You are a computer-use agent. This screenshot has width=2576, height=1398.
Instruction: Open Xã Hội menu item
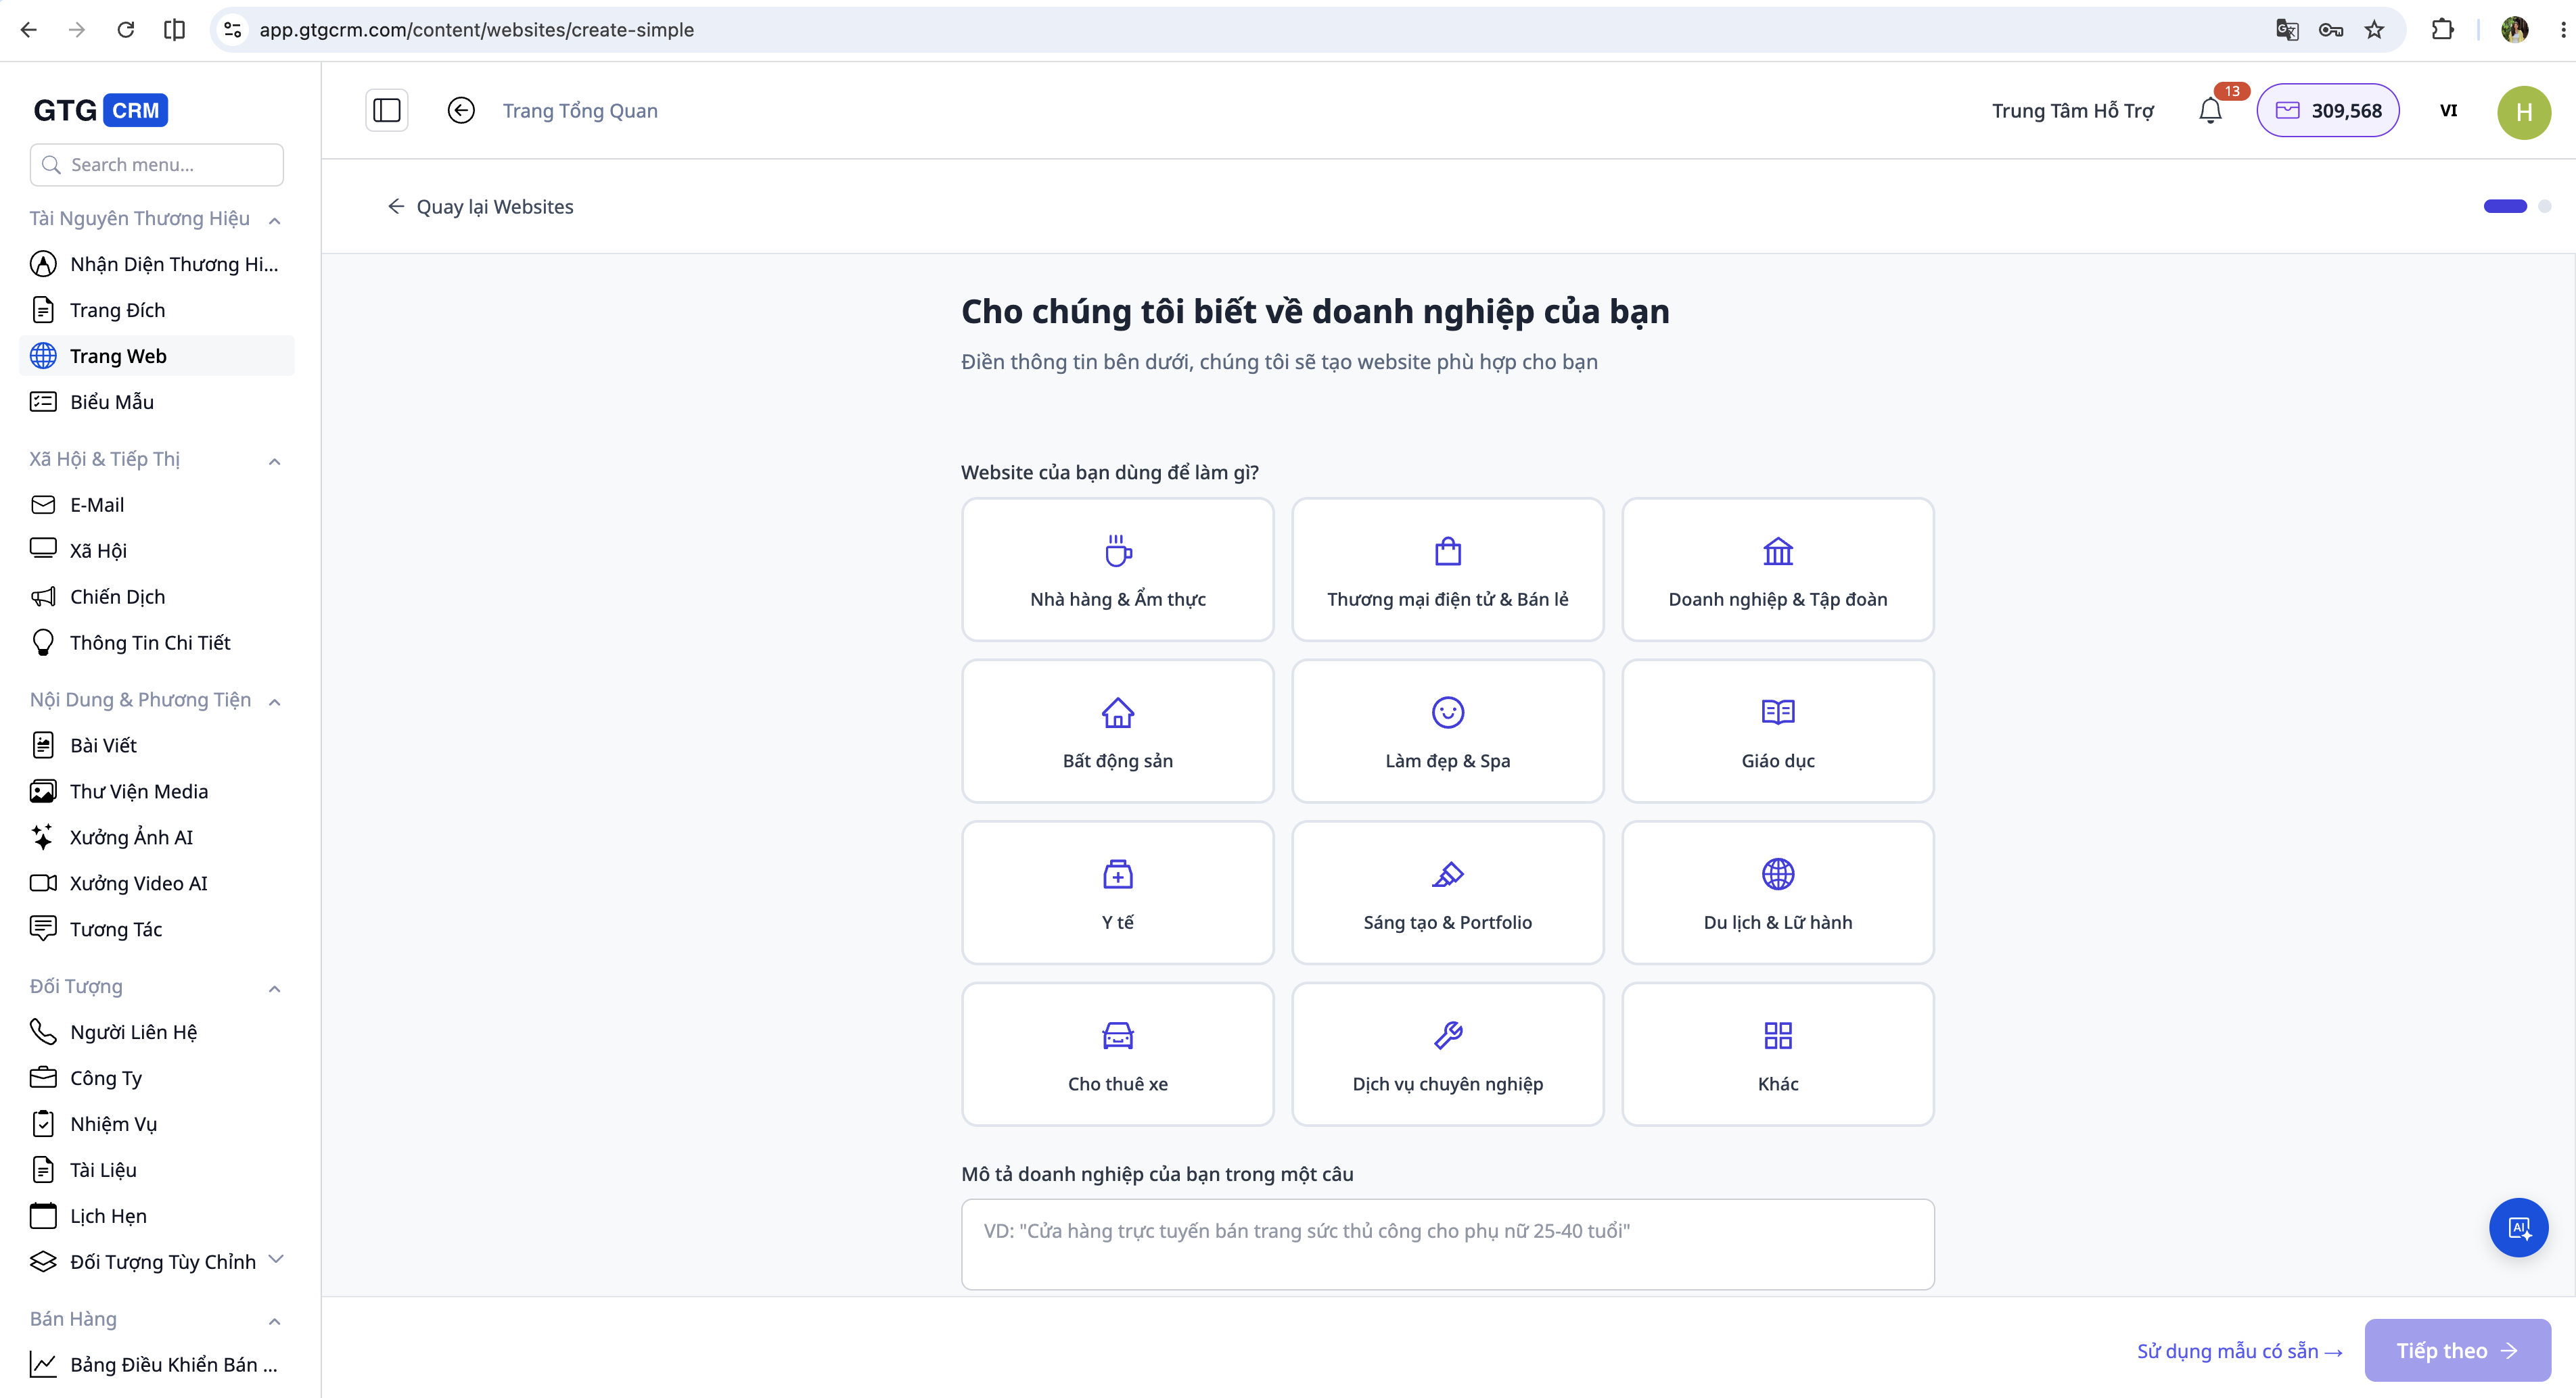(157, 550)
